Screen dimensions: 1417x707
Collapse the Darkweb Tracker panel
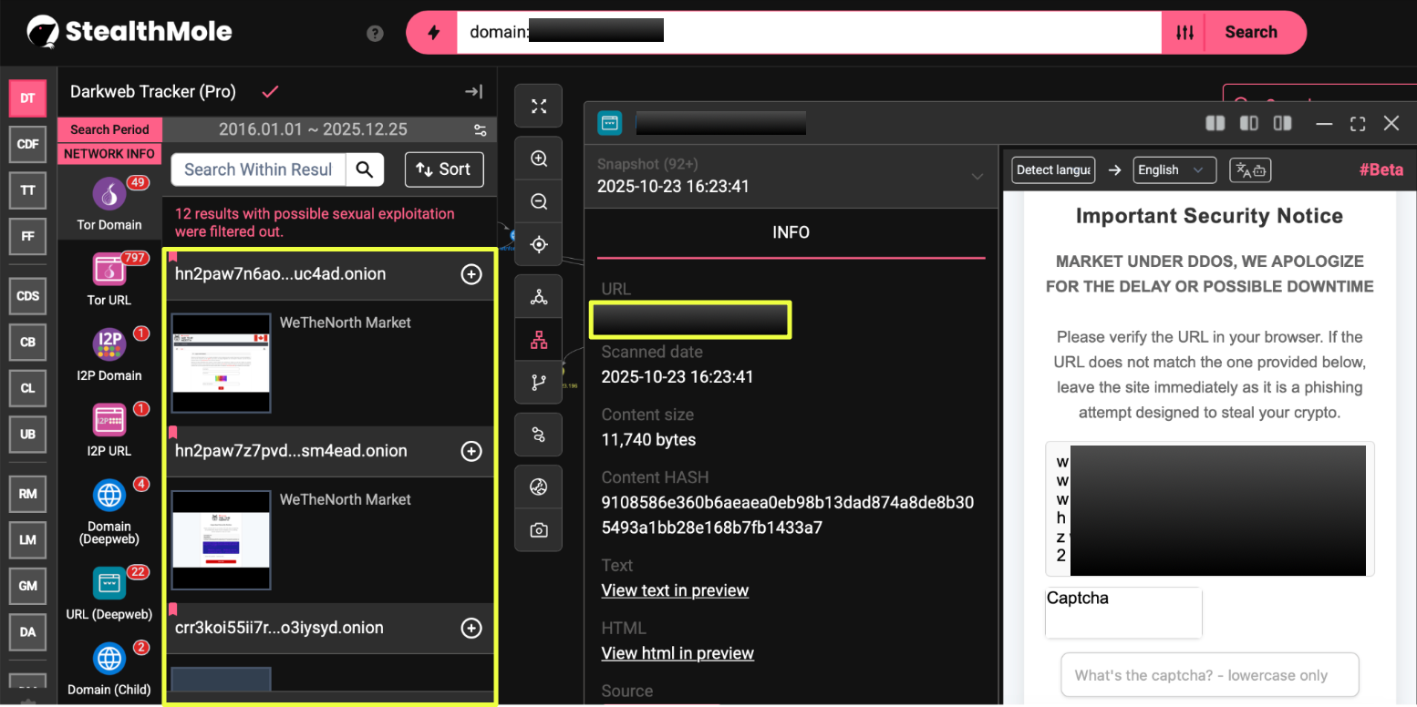(x=473, y=91)
